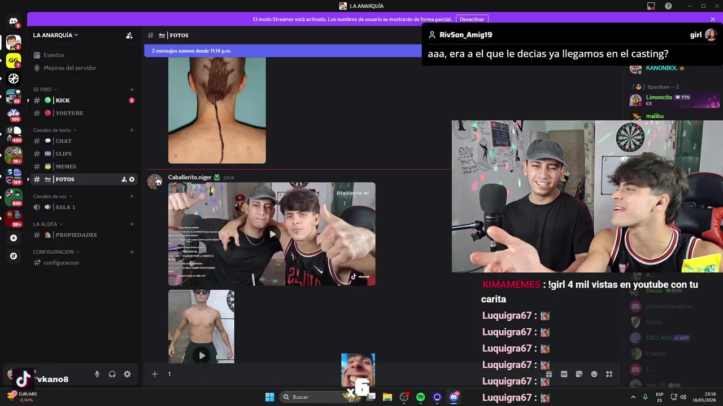Open the GIF picker in the message bar
The width and height of the screenshot is (723, 406).
(564, 374)
